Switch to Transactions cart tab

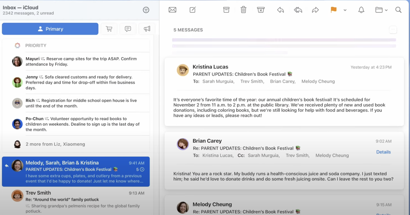[109, 29]
